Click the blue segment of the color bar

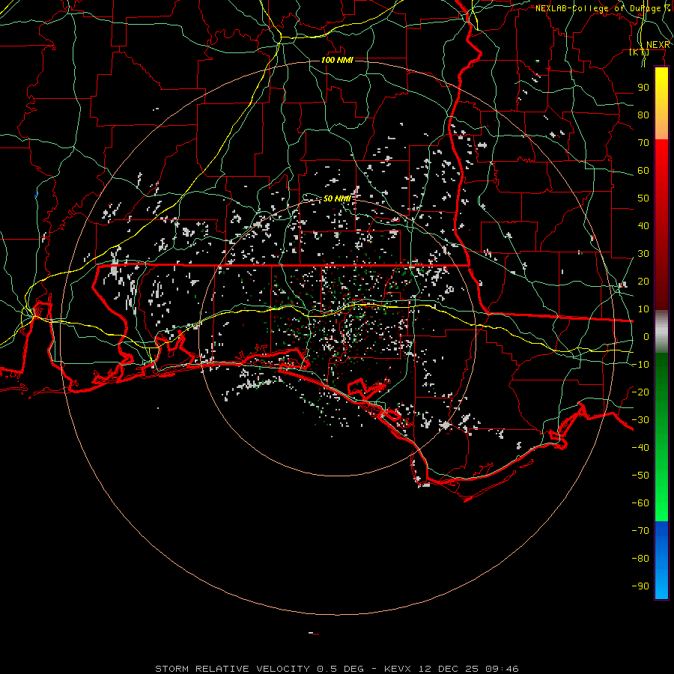(661, 560)
